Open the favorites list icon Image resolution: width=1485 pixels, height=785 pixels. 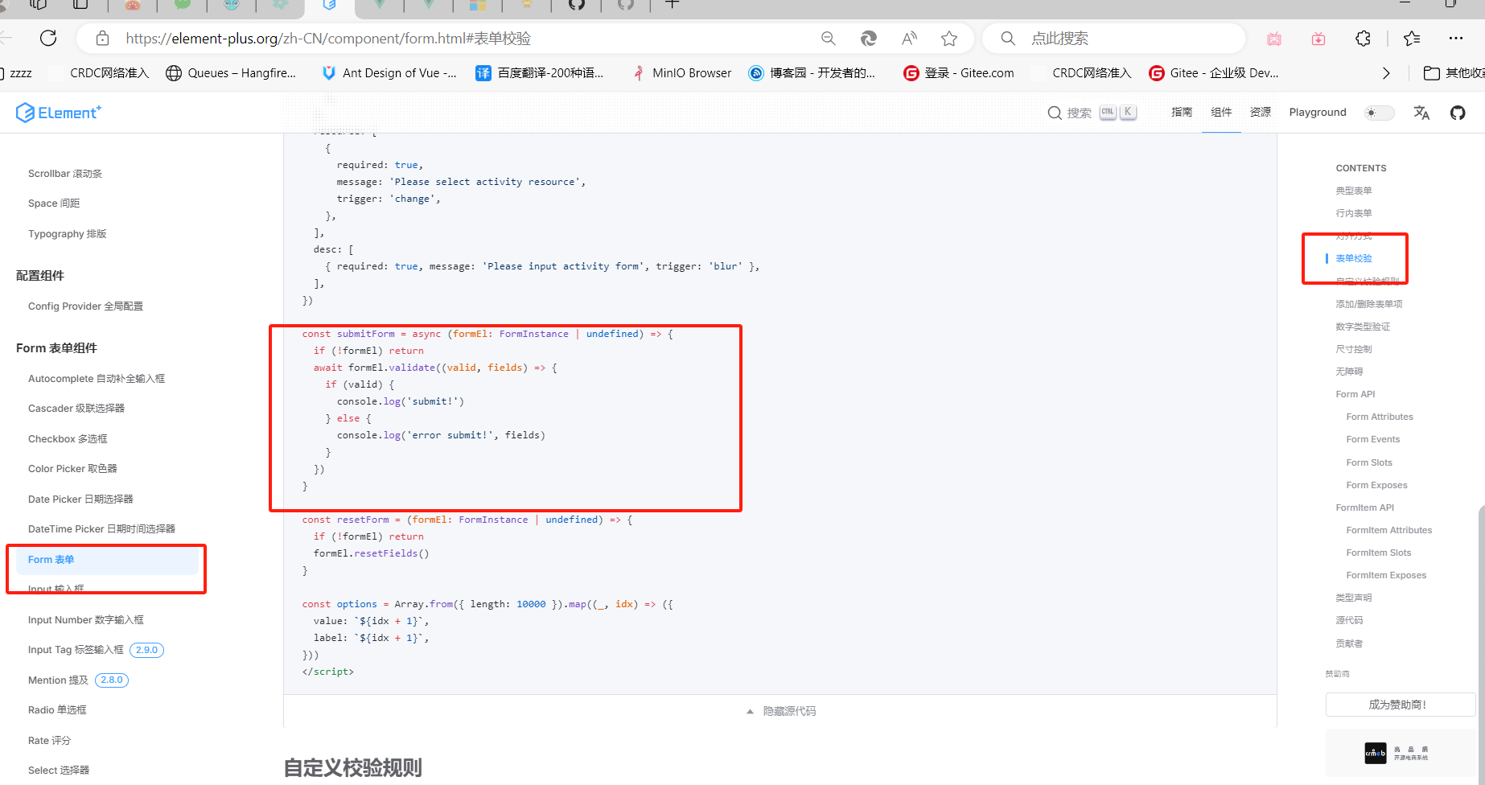pyautogui.click(x=1412, y=39)
